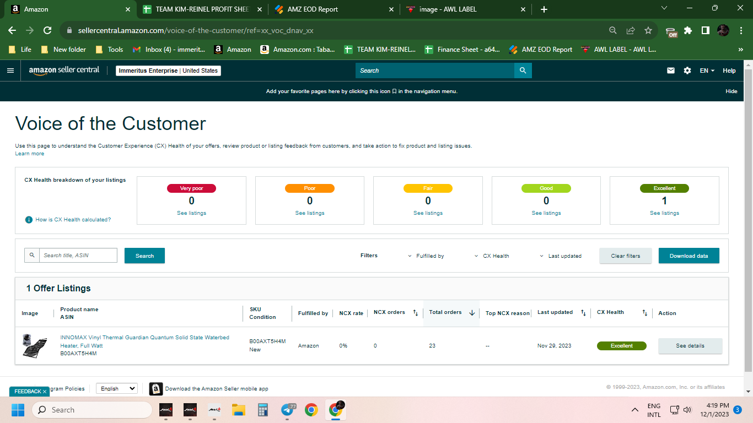
Task: Open a new tab with plus icon
Action: 544,9
